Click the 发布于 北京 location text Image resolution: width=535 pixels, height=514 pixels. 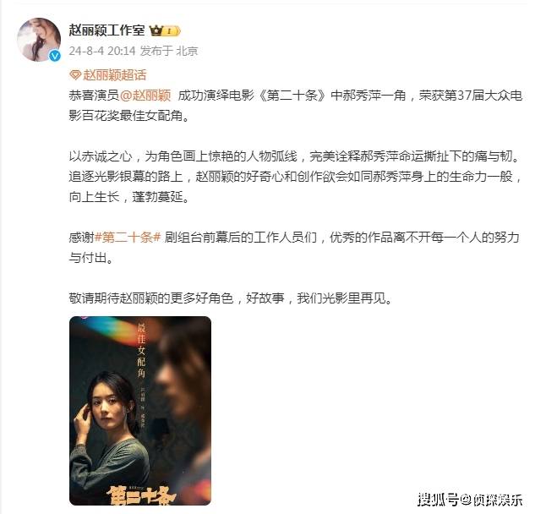point(169,51)
